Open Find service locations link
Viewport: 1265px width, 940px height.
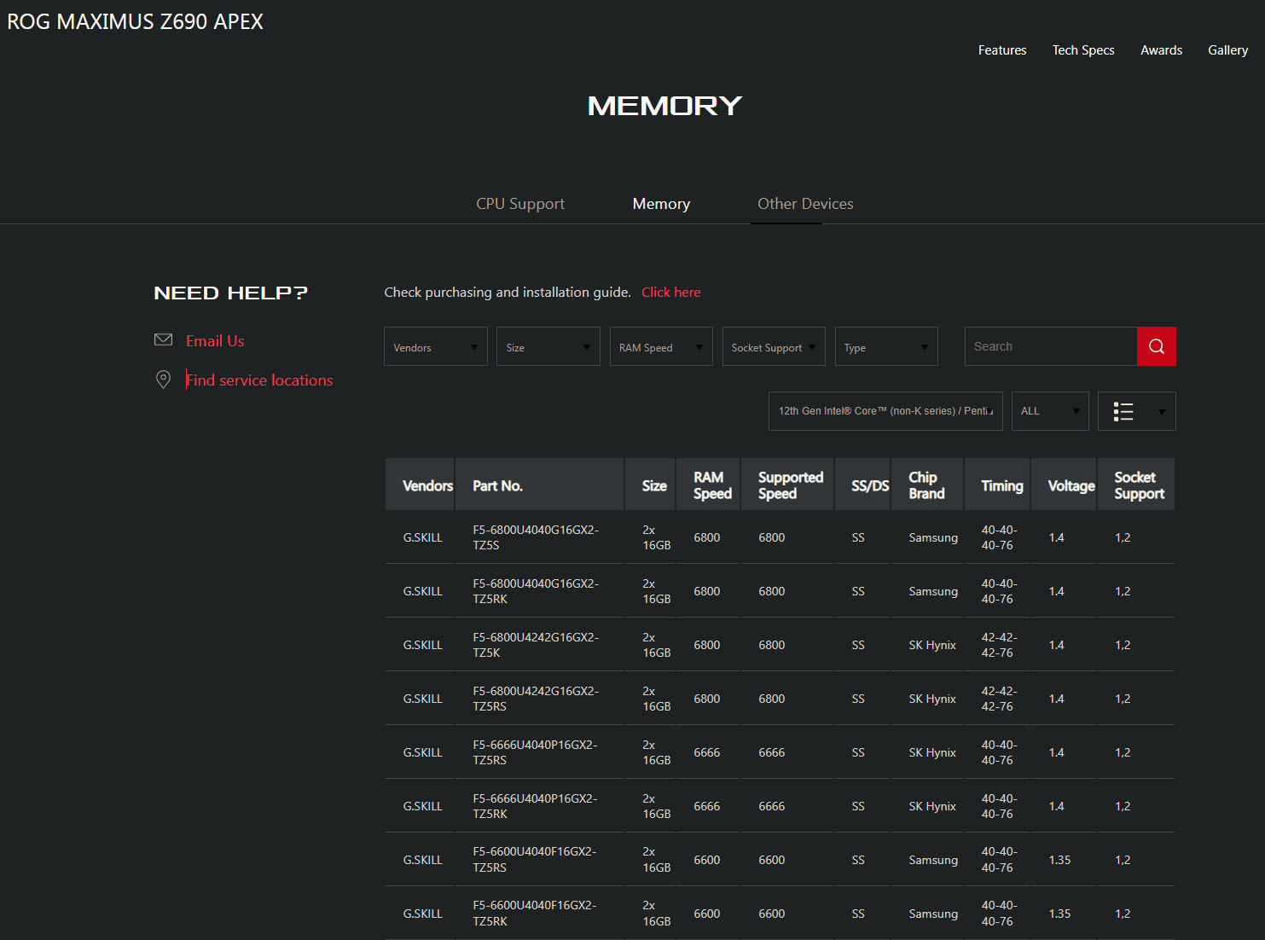(259, 380)
